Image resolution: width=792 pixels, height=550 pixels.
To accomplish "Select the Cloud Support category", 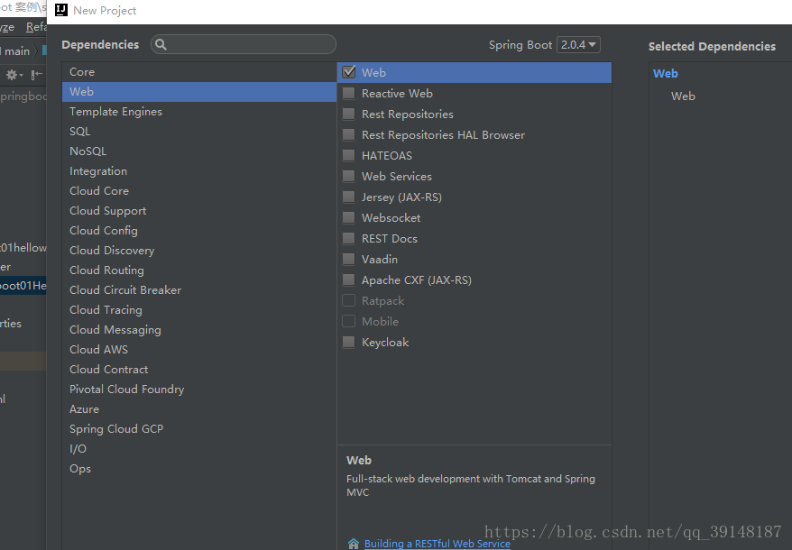I will [x=199, y=211].
